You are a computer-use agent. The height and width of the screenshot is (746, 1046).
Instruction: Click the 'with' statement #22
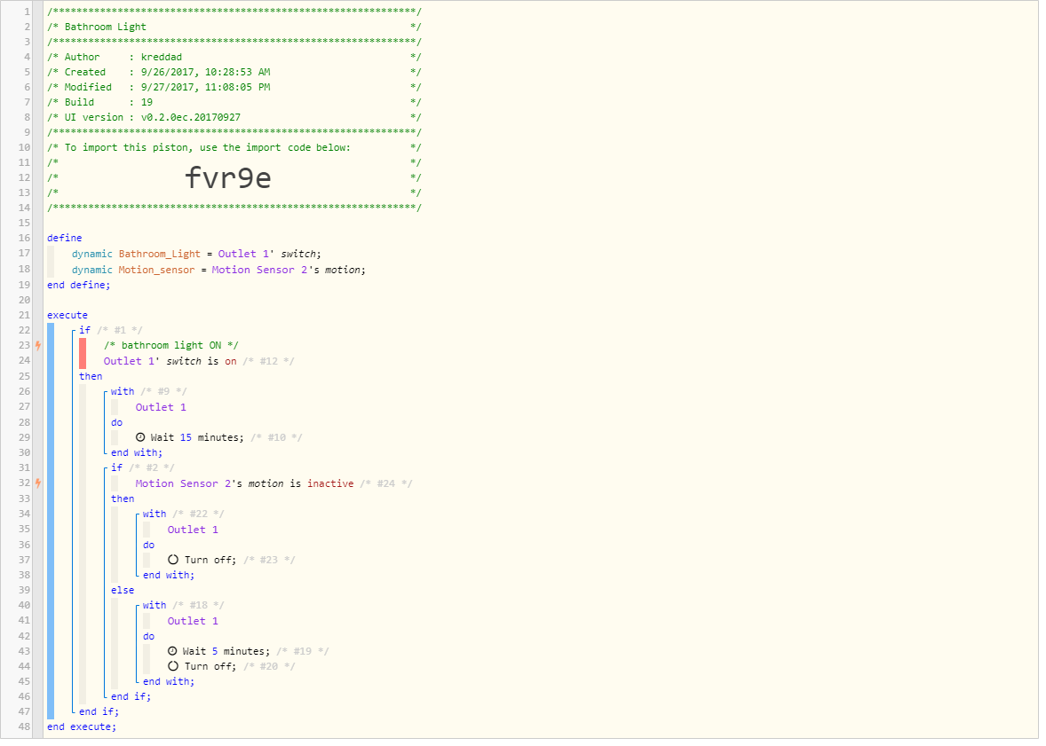(x=155, y=514)
